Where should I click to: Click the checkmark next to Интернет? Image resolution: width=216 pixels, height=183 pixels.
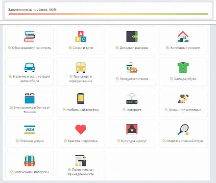point(124,110)
